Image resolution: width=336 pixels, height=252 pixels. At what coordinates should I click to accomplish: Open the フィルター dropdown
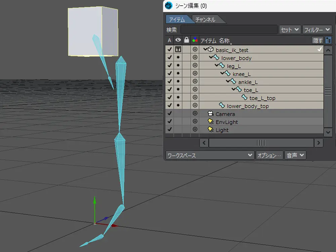click(317, 30)
